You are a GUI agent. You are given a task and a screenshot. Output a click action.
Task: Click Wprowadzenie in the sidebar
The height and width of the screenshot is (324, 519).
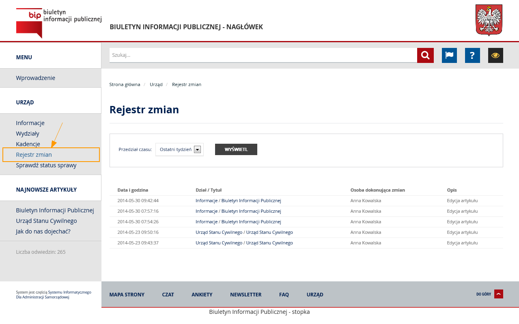[36, 78]
